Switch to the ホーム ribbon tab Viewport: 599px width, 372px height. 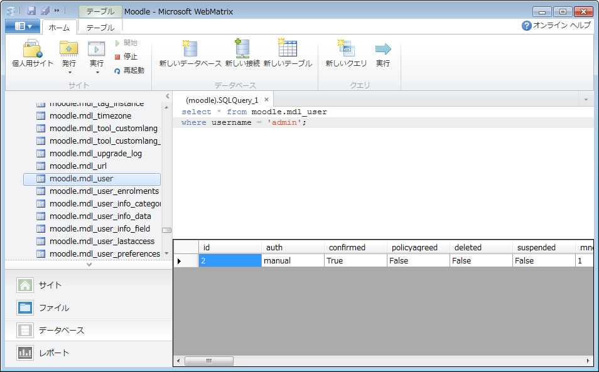coord(59,27)
